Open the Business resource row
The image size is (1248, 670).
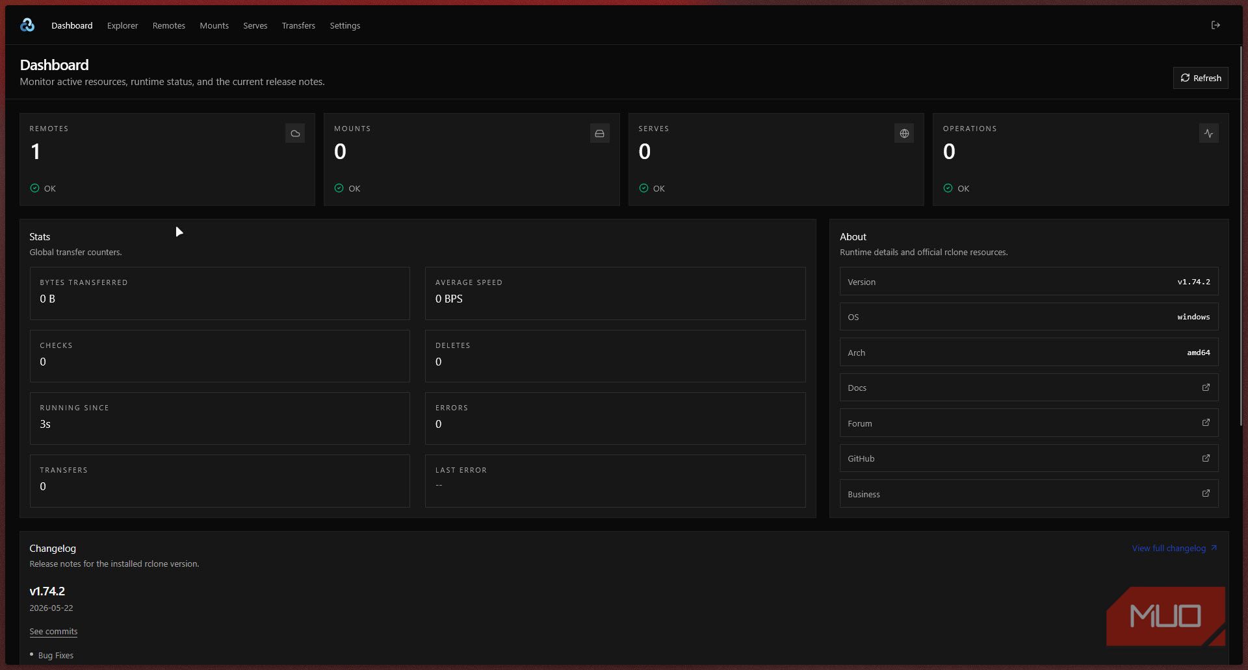[1029, 493]
